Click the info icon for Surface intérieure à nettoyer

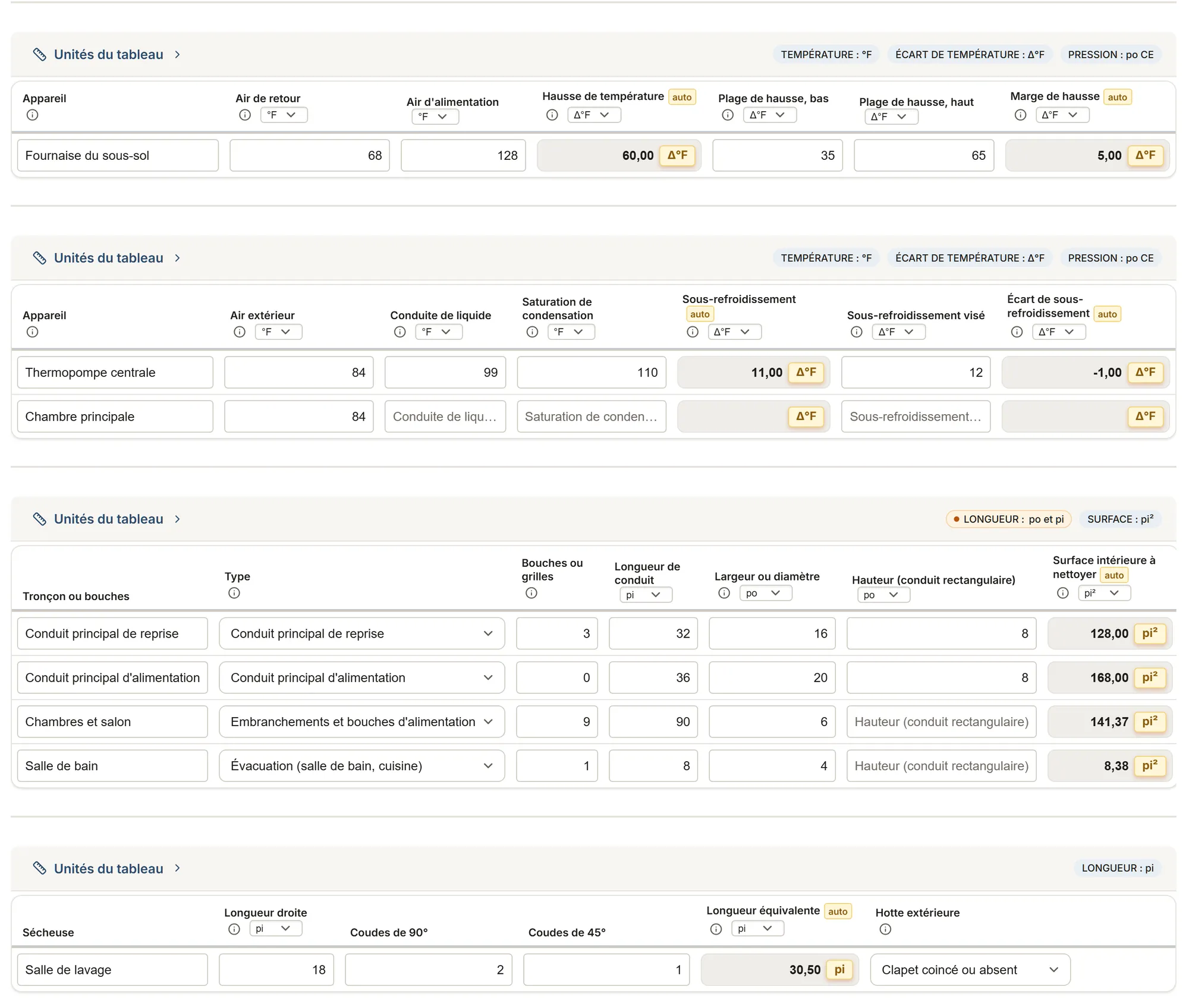[1063, 593]
